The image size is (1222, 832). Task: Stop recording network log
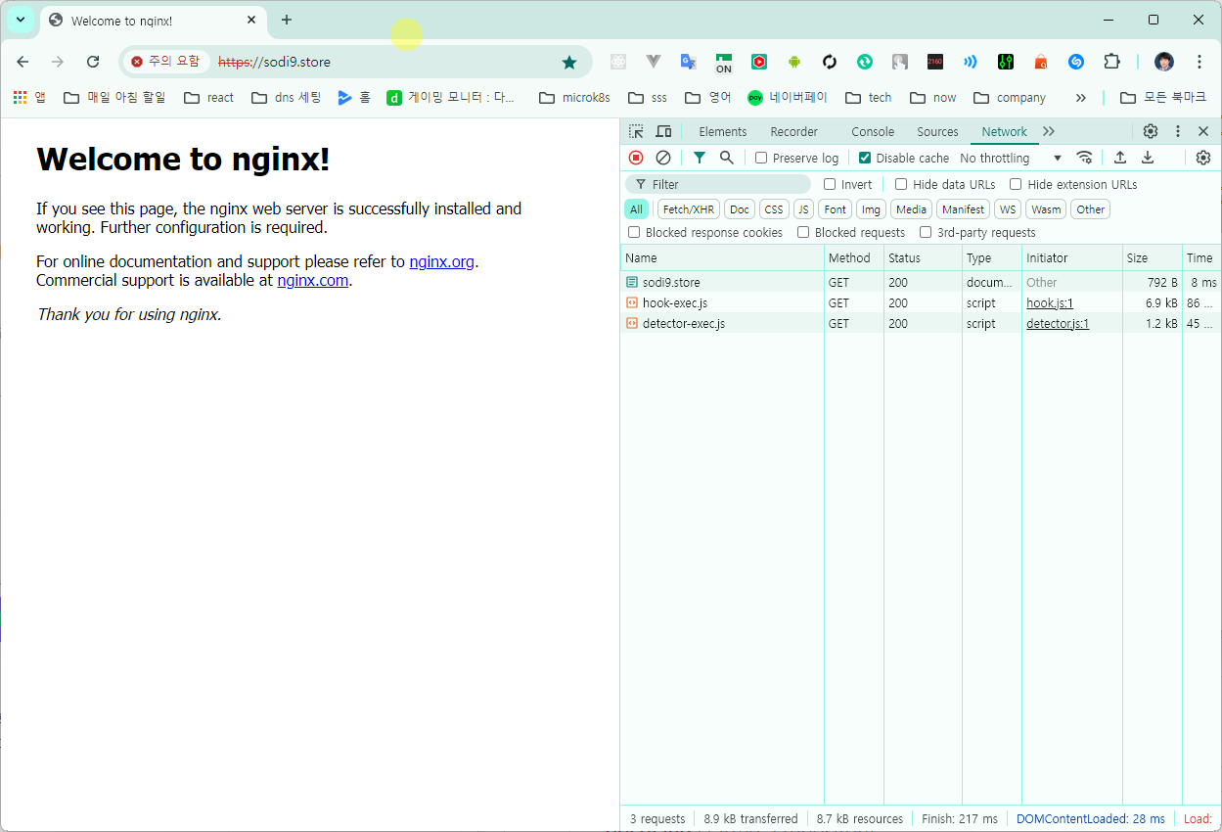[x=636, y=158]
